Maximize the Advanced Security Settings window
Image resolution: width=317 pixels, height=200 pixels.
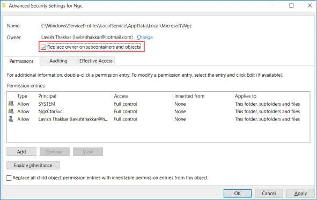point(291,5)
